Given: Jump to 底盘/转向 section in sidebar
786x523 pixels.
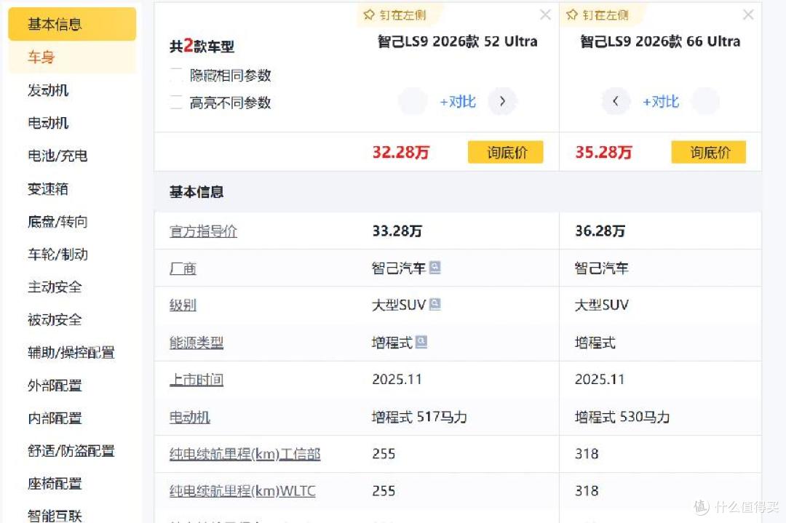Looking at the screenshot, I should 57,221.
